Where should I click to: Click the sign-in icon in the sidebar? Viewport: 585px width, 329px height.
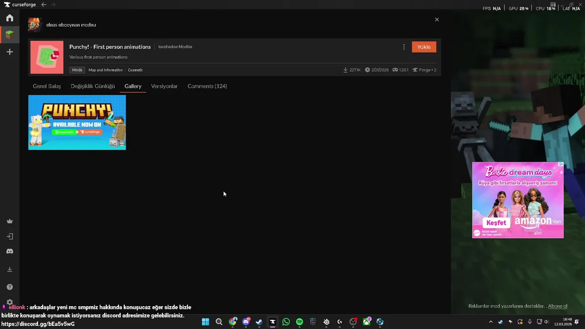tap(10, 237)
